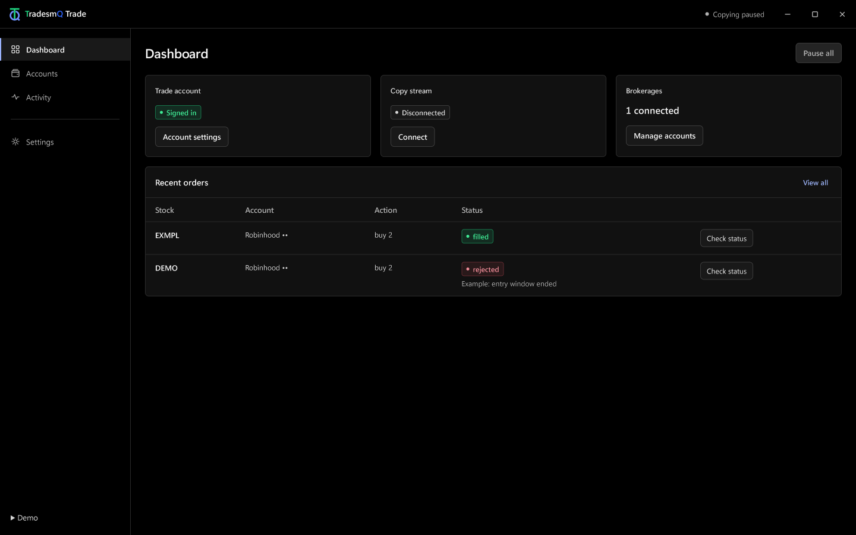Image resolution: width=856 pixels, height=535 pixels.
Task: Click the Status column header
Action: click(472, 210)
